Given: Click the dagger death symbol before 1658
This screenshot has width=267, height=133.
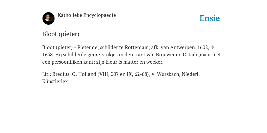Looking at the screenshot, I should tap(212, 47).
